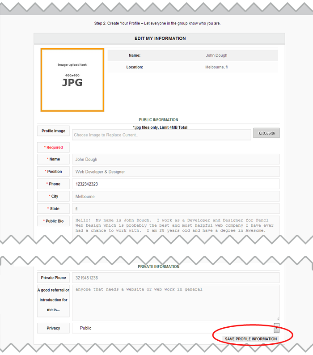
Task: Click the Profile Image label
Action: click(53, 131)
